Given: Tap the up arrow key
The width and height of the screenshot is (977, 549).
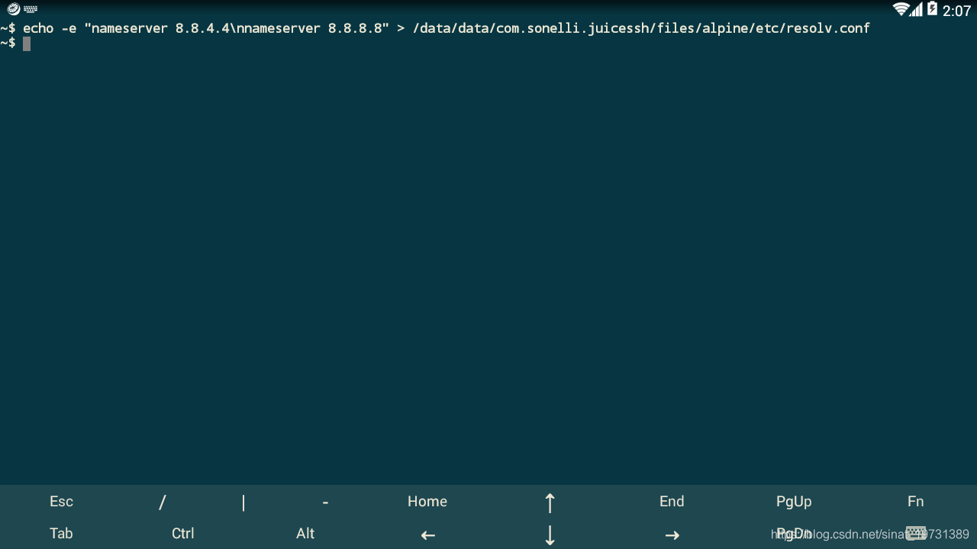Looking at the screenshot, I should coord(550,502).
